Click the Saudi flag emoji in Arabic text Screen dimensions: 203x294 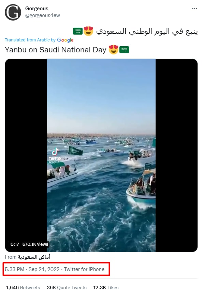[78, 31]
